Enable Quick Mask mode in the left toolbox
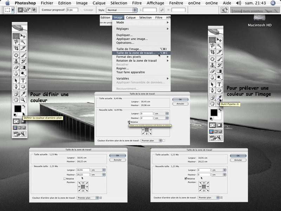 pyautogui.click(x=23, y=121)
